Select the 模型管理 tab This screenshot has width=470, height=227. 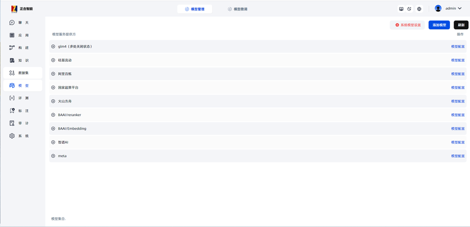coord(194,9)
